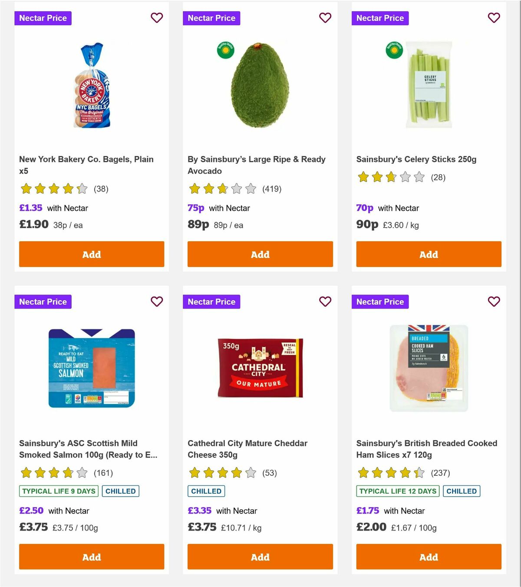
Task: Favourite the Cathedral City Cheddar Cheese
Action: [325, 301]
